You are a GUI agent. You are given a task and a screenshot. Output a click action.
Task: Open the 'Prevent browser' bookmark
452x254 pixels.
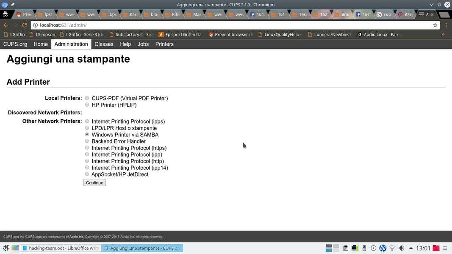point(231,34)
